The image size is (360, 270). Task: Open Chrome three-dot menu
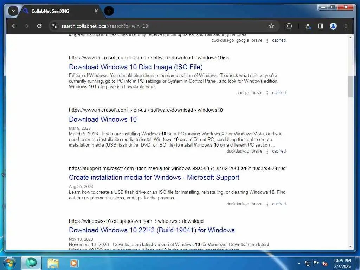pyautogui.click(x=346, y=26)
